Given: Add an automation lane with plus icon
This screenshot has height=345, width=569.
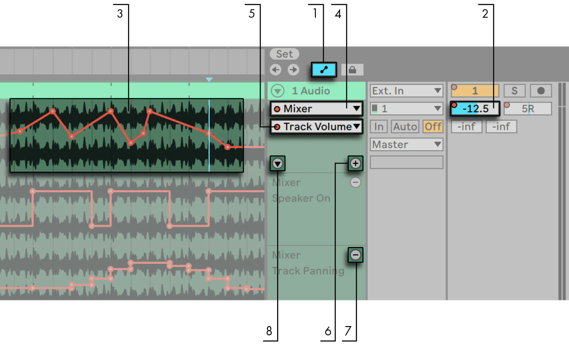Looking at the screenshot, I should point(355,163).
